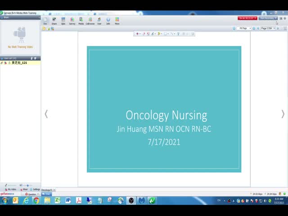Select the pen tool in annotation toolbar

(153, 34)
